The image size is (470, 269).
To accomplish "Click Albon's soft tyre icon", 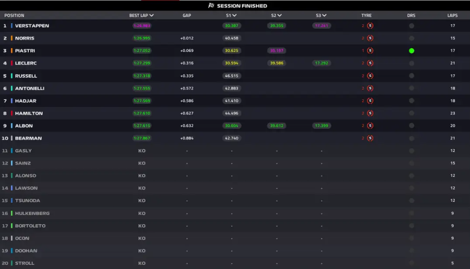I will 370,125.
